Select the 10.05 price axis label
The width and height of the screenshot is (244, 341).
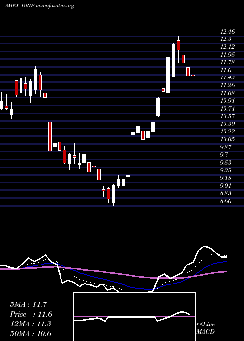coord(227,139)
